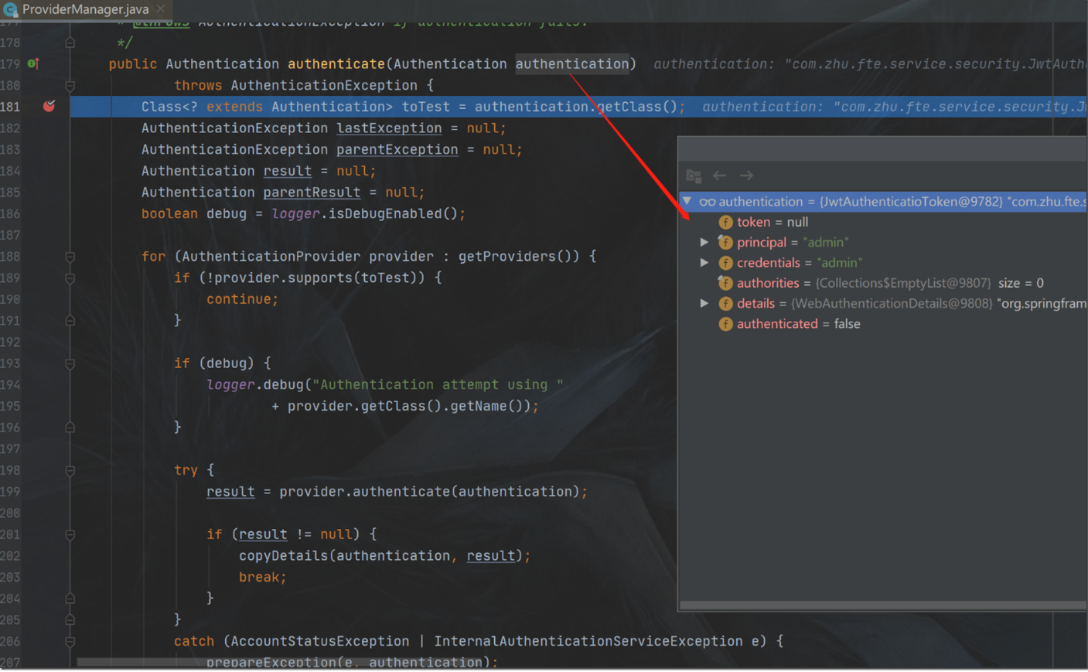Close the ProviderManager.java tab
Screen dimensions: 1088x672
[x=161, y=9]
